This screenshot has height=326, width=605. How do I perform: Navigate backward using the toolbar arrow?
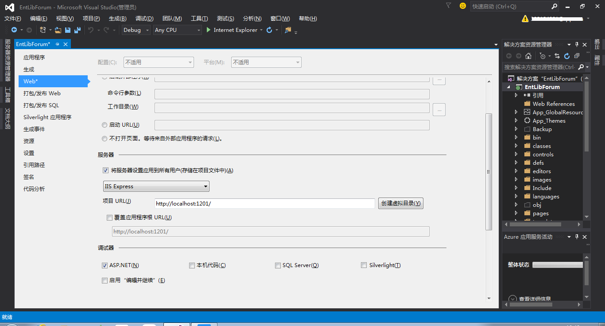point(14,30)
